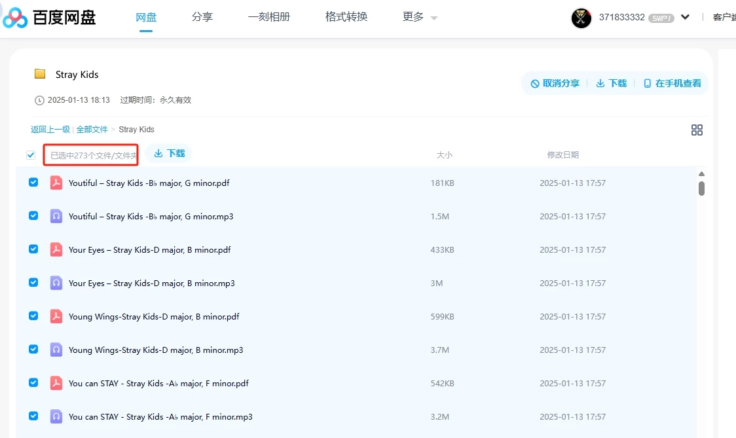Uncheck the select-all files checkbox
The height and width of the screenshot is (438, 736).
(x=31, y=155)
